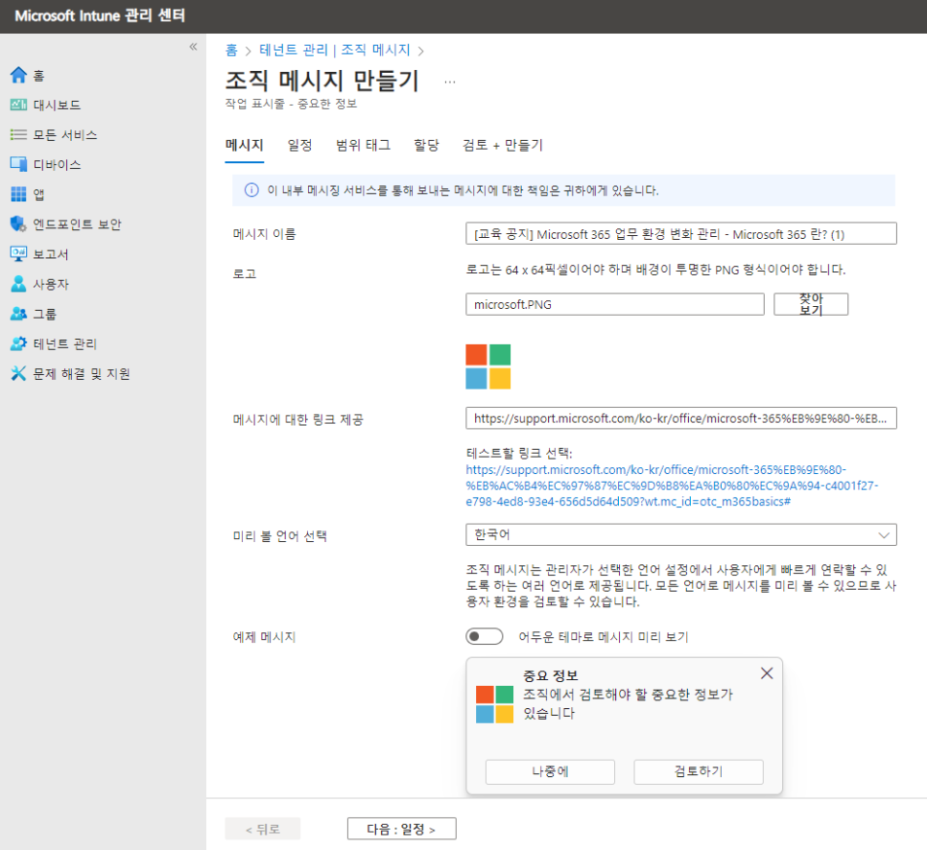Click the 메시지 이름 input field
This screenshot has width=927, height=850.
[x=681, y=233]
